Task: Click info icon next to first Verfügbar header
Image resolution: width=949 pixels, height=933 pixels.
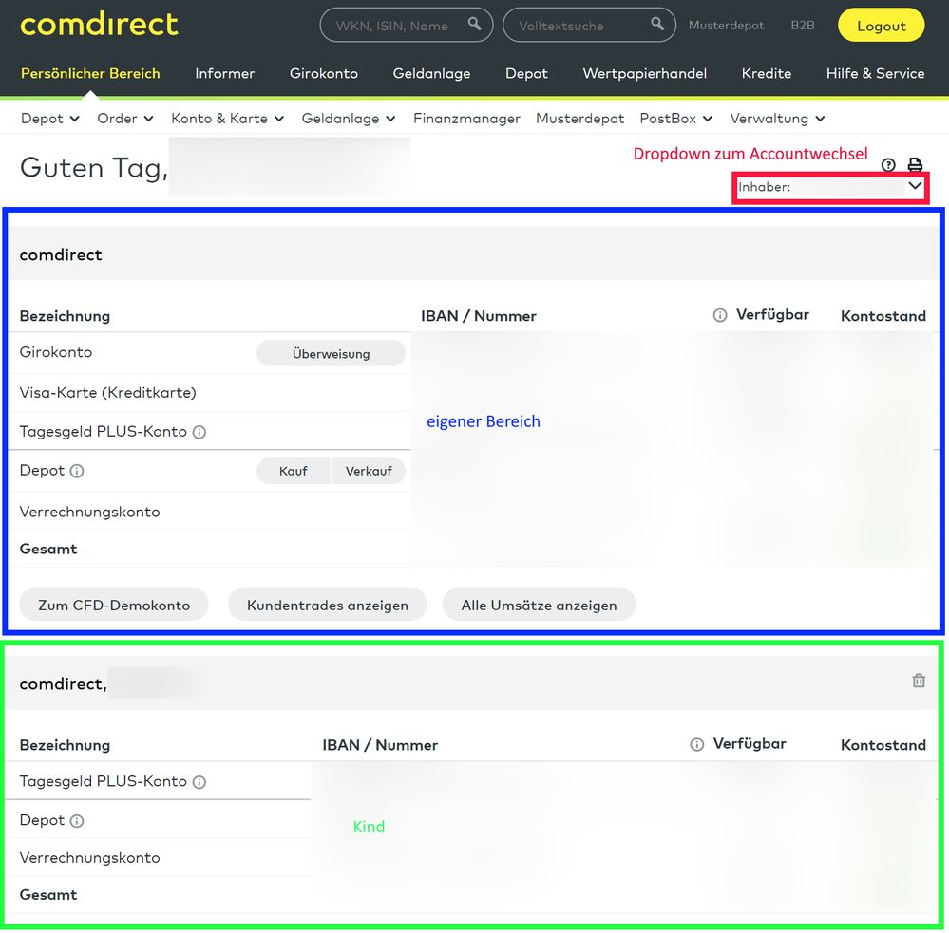Action: [720, 315]
